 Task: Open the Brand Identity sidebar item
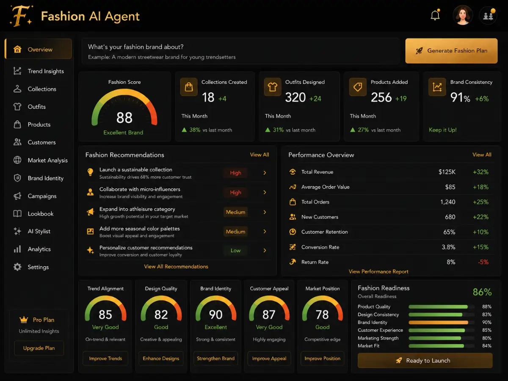39,178
